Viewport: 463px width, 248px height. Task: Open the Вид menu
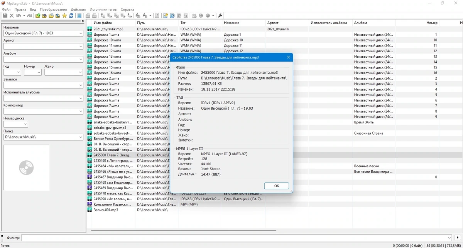[x=33, y=9]
